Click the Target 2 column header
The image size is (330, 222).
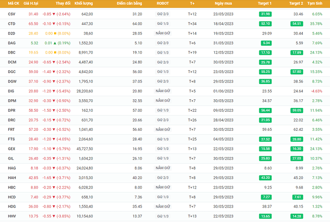click(296, 3)
